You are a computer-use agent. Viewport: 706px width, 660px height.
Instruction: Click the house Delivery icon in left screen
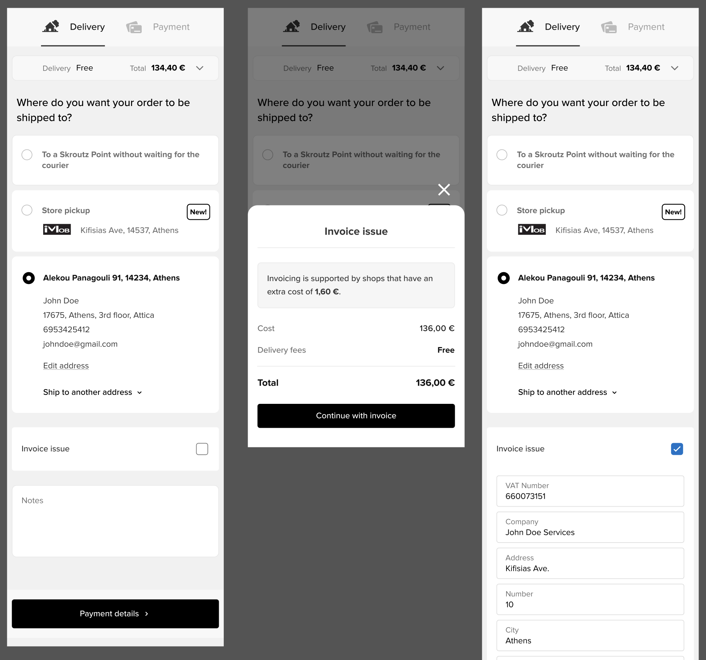pyautogui.click(x=51, y=26)
